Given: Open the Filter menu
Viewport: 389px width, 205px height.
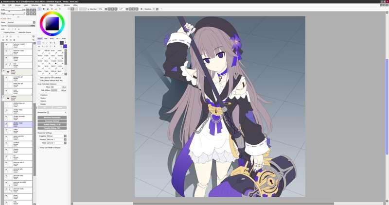Looking at the screenshot, I should 51,5.
